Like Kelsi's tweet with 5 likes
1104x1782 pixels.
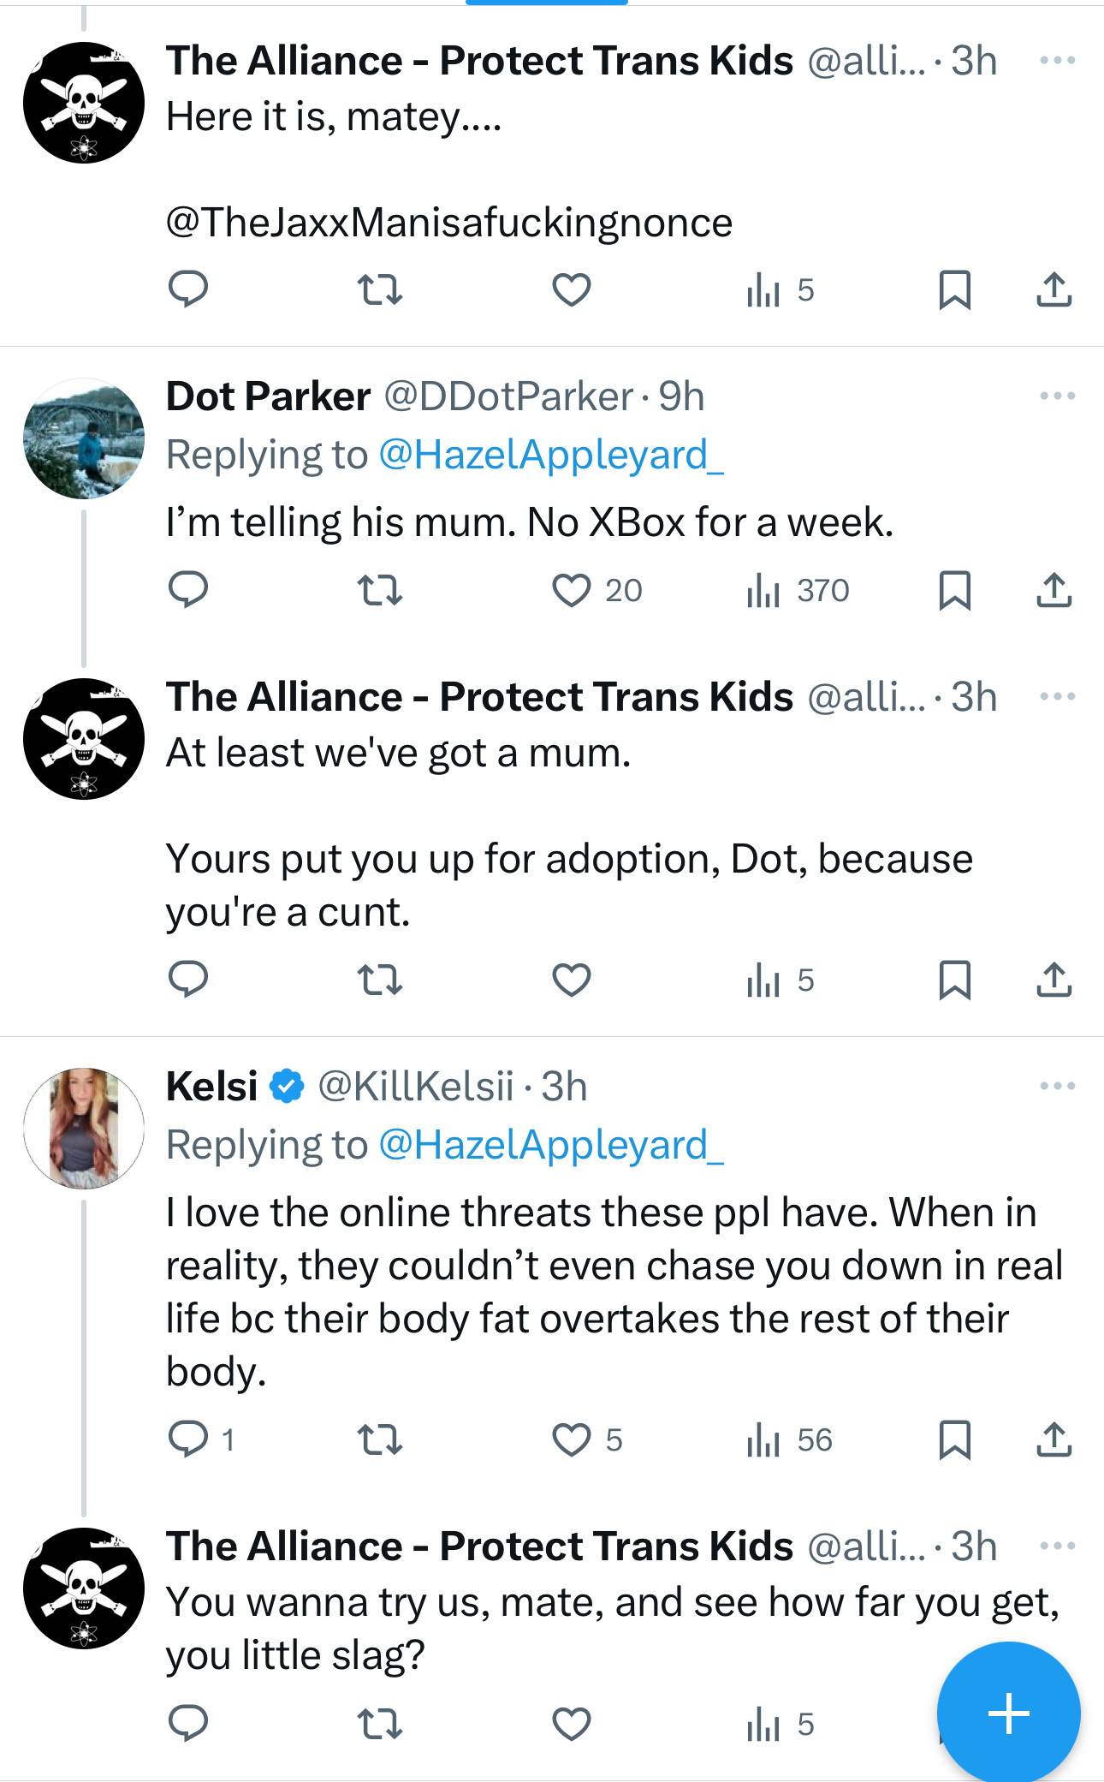coord(572,1439)
